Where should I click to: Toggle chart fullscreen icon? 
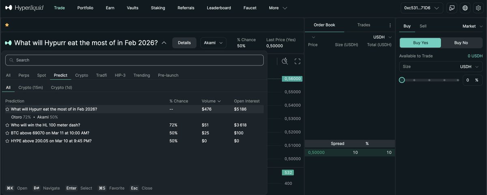[297, 61]
